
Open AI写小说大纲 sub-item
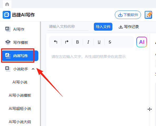pyautogui.click(x=20, y=122)
